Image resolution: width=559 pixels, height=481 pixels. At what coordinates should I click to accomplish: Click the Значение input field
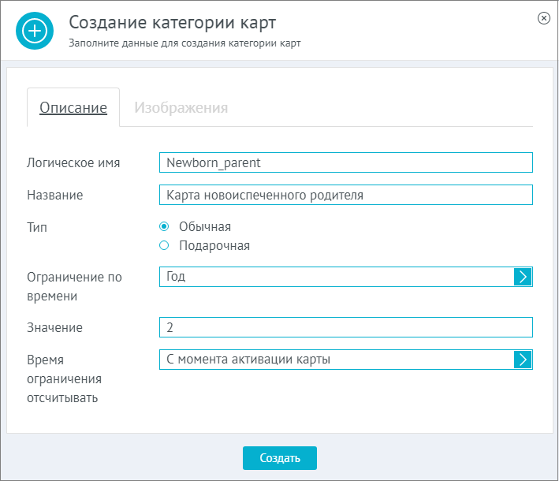pos(346,327)
